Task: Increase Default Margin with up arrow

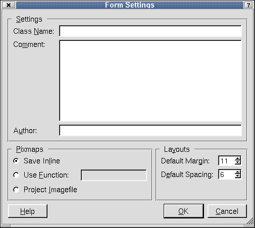Action: [238, 158]
